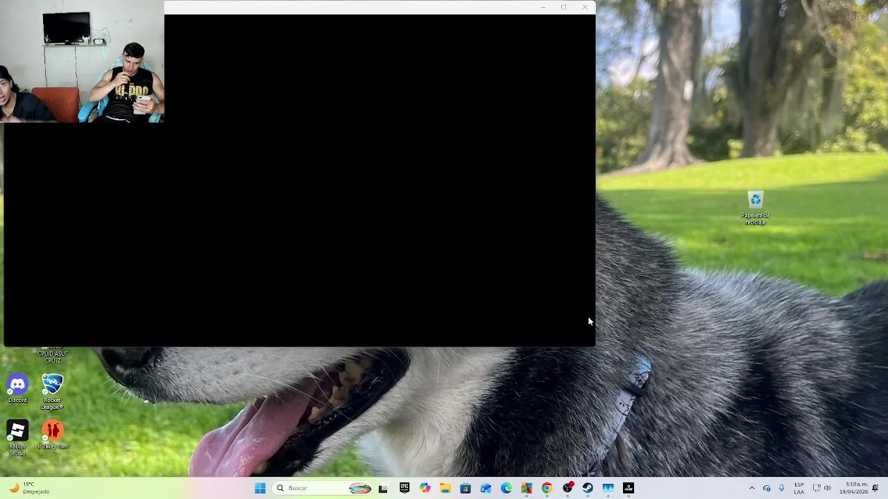Open the volume speaker tray icon
Screen dimensions: 888x499
[x=828, y=488]
